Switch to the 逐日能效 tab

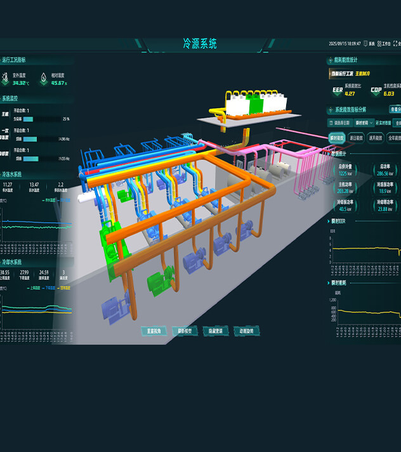(358, 138)
